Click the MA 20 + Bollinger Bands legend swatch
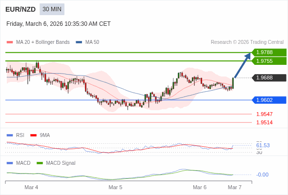 [10, 42]
